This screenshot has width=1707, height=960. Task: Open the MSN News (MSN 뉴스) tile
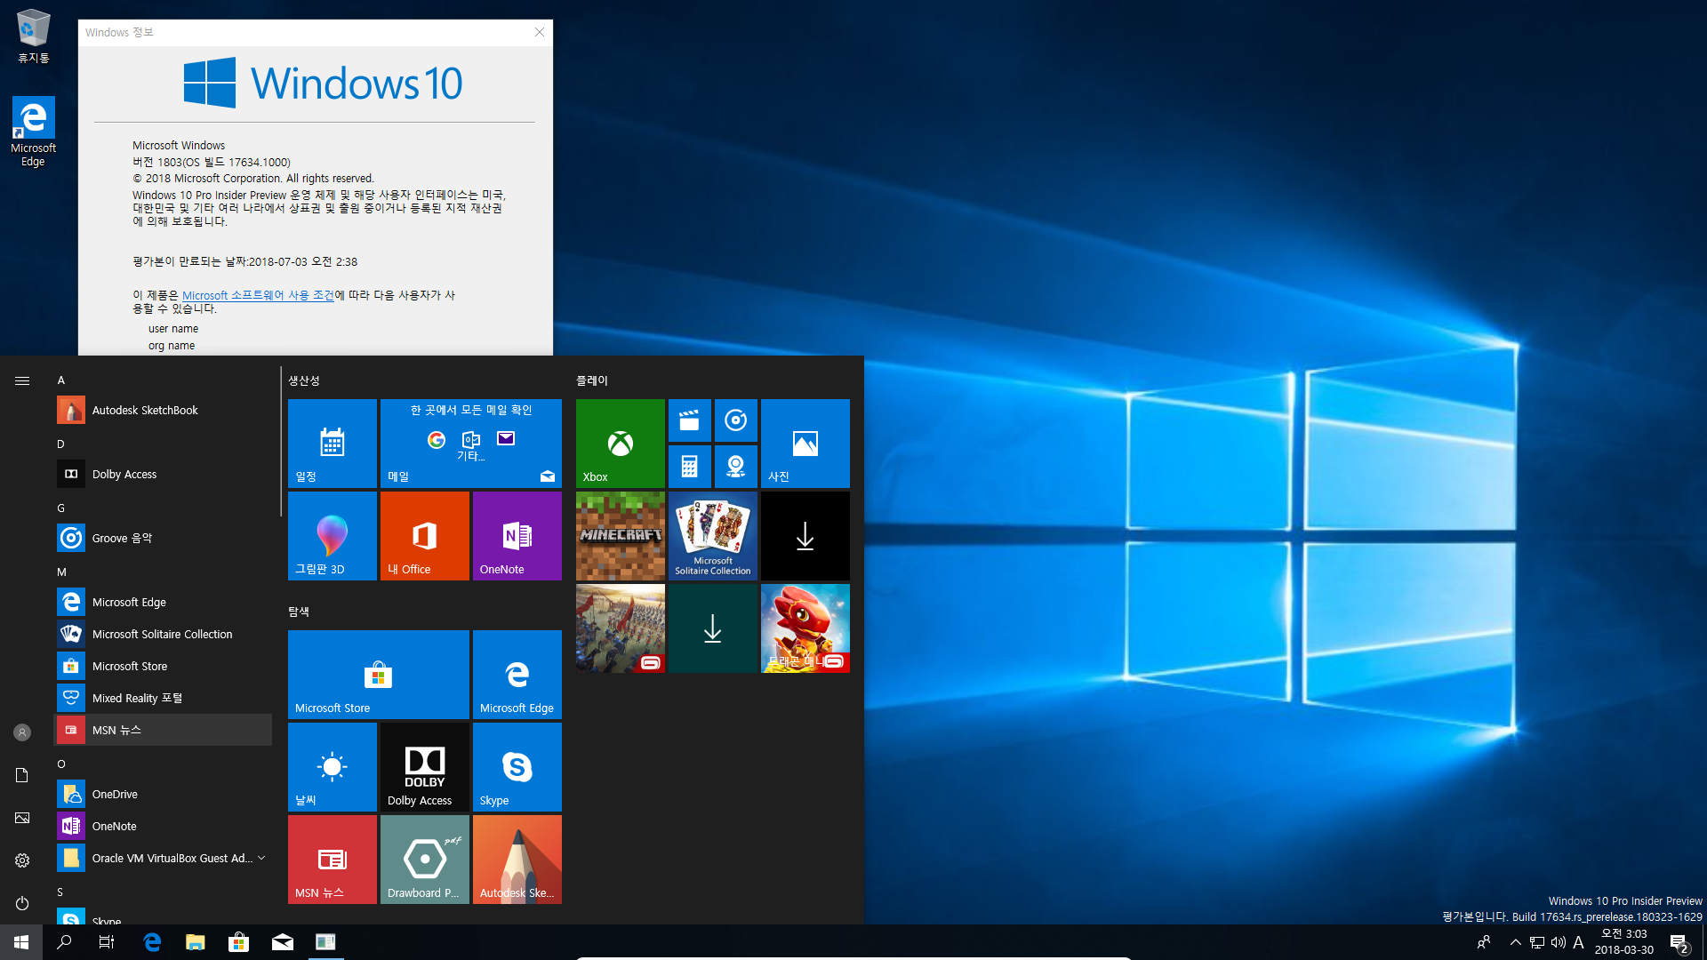pyautogui.click(x=333, y=860)
